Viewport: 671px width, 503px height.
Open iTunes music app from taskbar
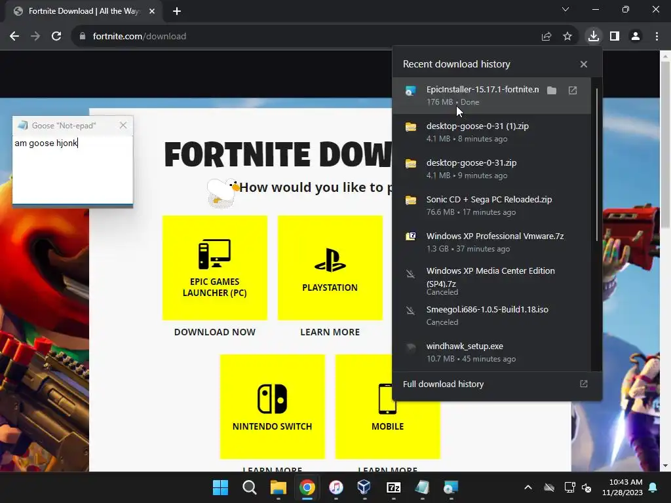pyautogui.click(x=336, y=487)
